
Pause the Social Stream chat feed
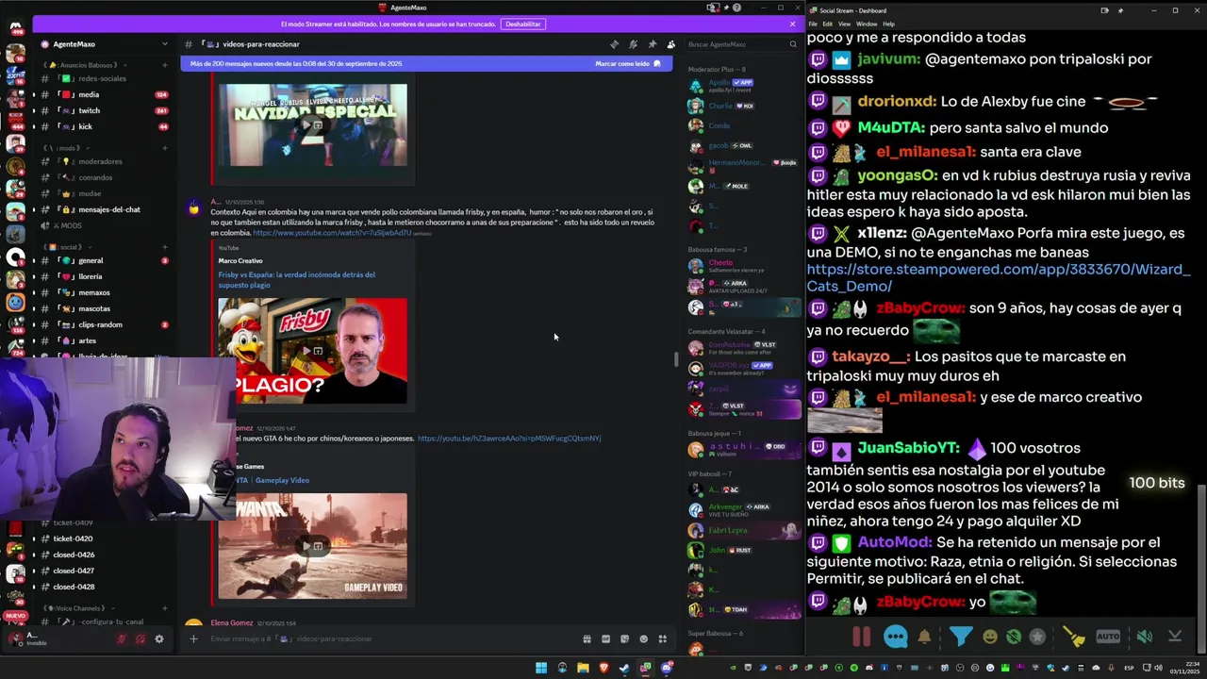pos(862,637)
